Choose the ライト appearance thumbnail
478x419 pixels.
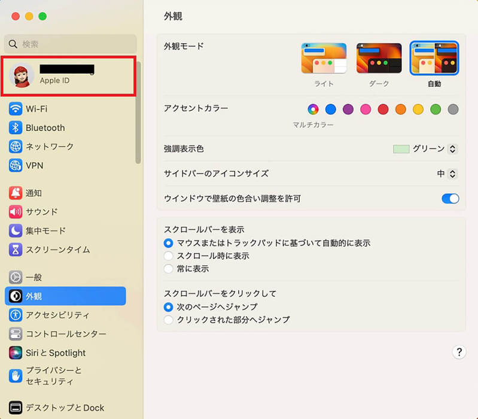[324, 58]
